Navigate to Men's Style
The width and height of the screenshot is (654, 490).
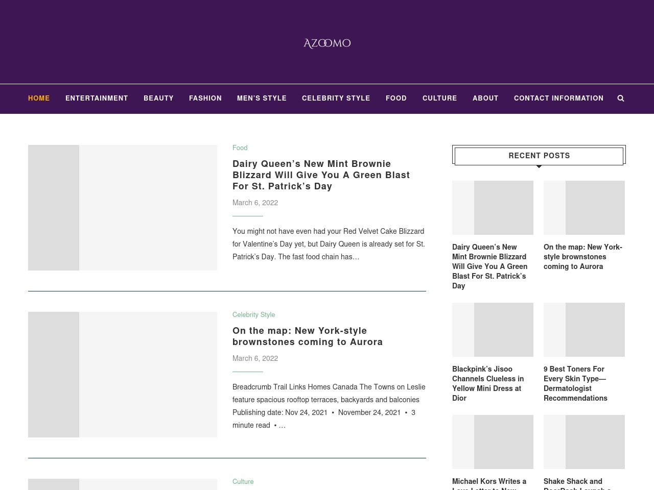point(262,99)
